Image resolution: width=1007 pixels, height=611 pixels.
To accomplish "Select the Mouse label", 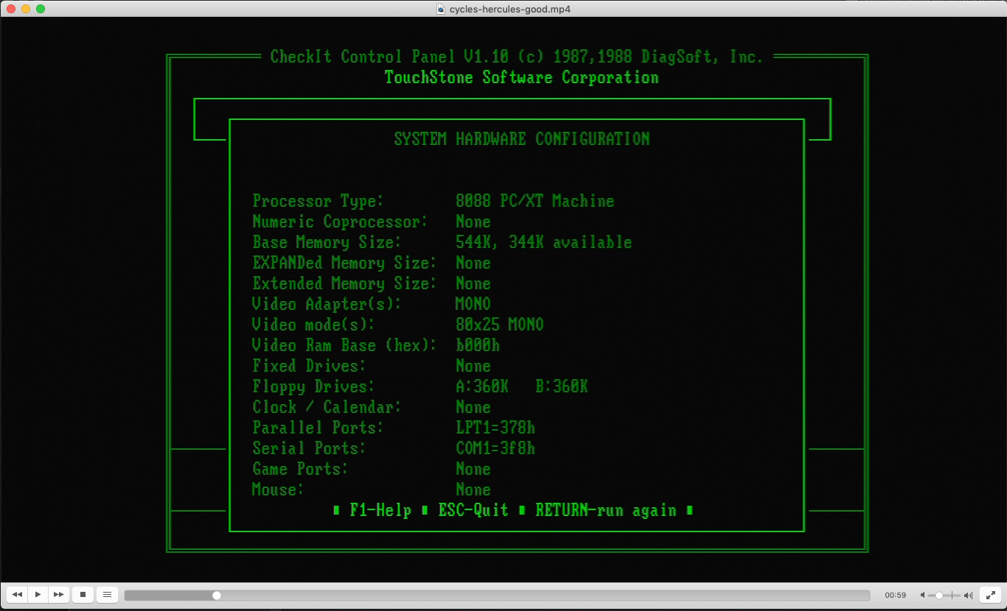I will tap(278, 490).
